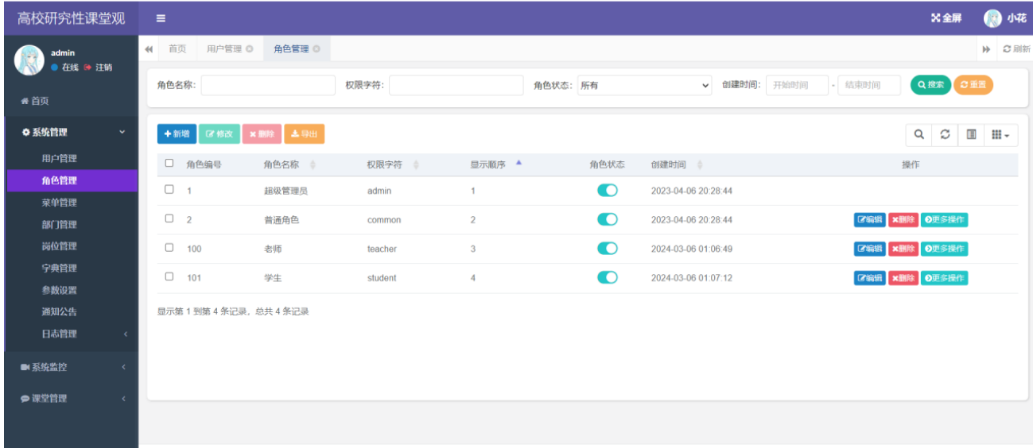Viewport: 1033px width, 448px height.
Task: Check the box for the 普通角色 row
Action: (169, 218)
